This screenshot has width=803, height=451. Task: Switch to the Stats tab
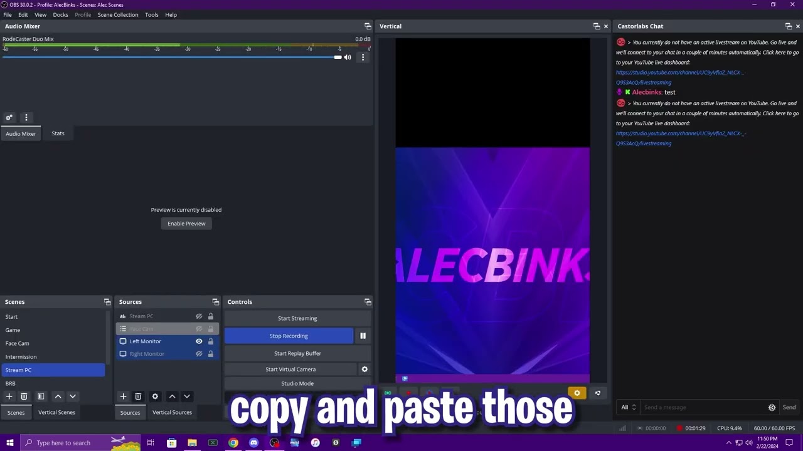(x=58, y=133)
